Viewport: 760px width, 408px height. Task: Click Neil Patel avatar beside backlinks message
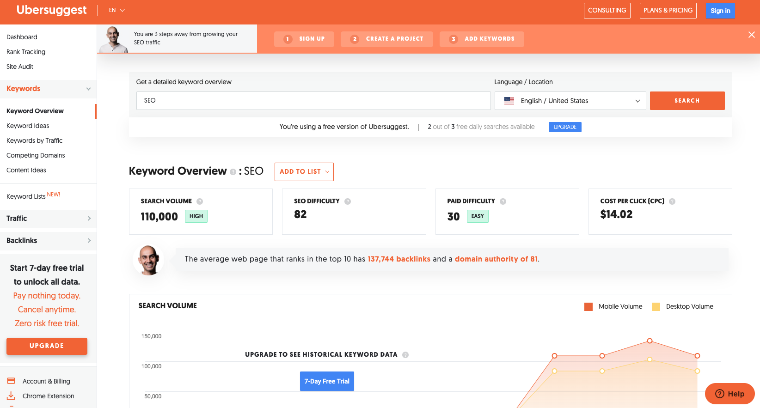tap(149, 260)
